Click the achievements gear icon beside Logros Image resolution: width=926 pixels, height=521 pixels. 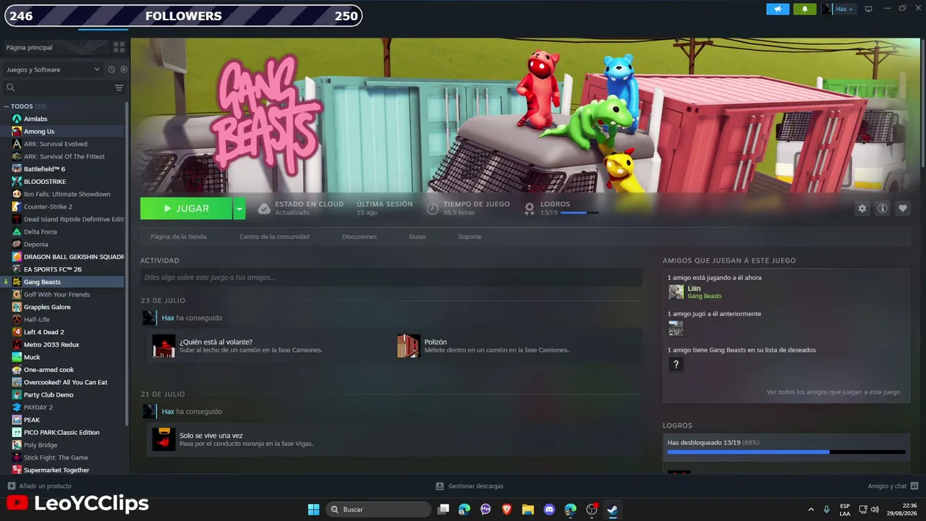(530, 208)
